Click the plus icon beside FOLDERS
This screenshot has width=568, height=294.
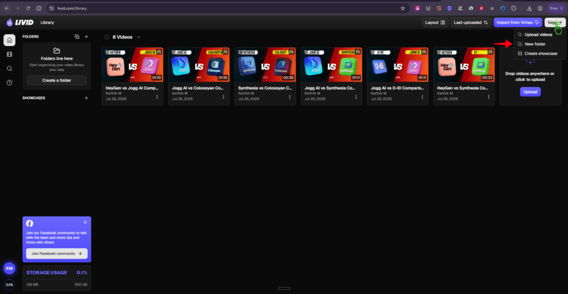[x=86, y=37]
